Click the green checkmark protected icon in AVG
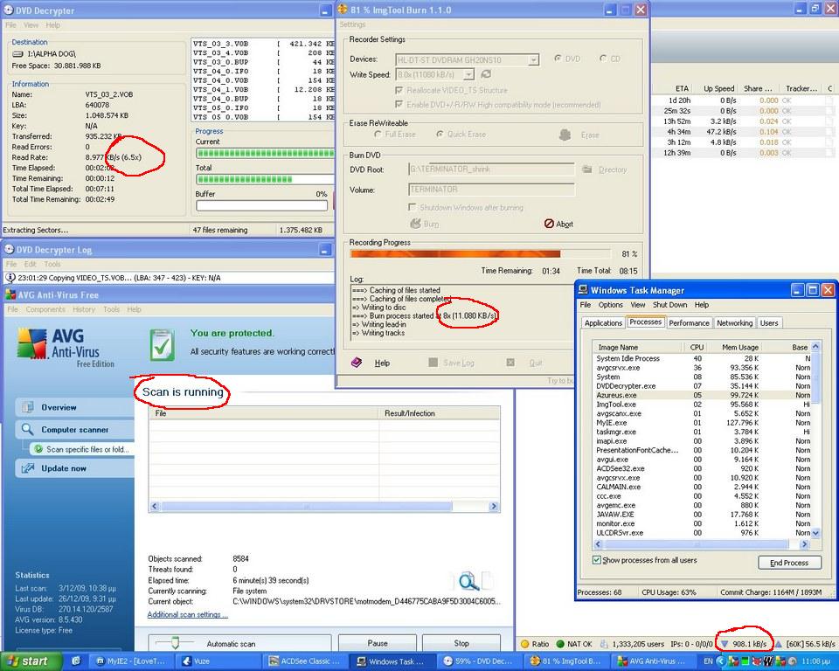Screen dimensions: 839x671 point(163,345)
